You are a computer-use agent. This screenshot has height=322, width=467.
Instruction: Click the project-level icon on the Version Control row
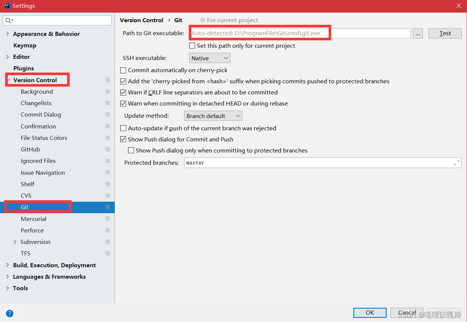[x=108, y=80]
